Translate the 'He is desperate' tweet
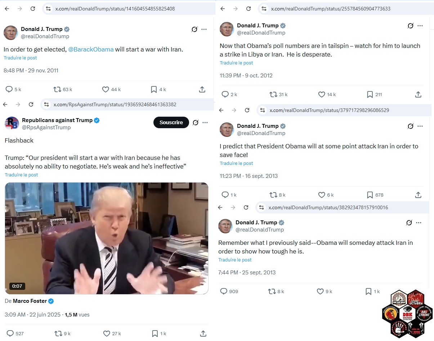 [x=236, y=63]
